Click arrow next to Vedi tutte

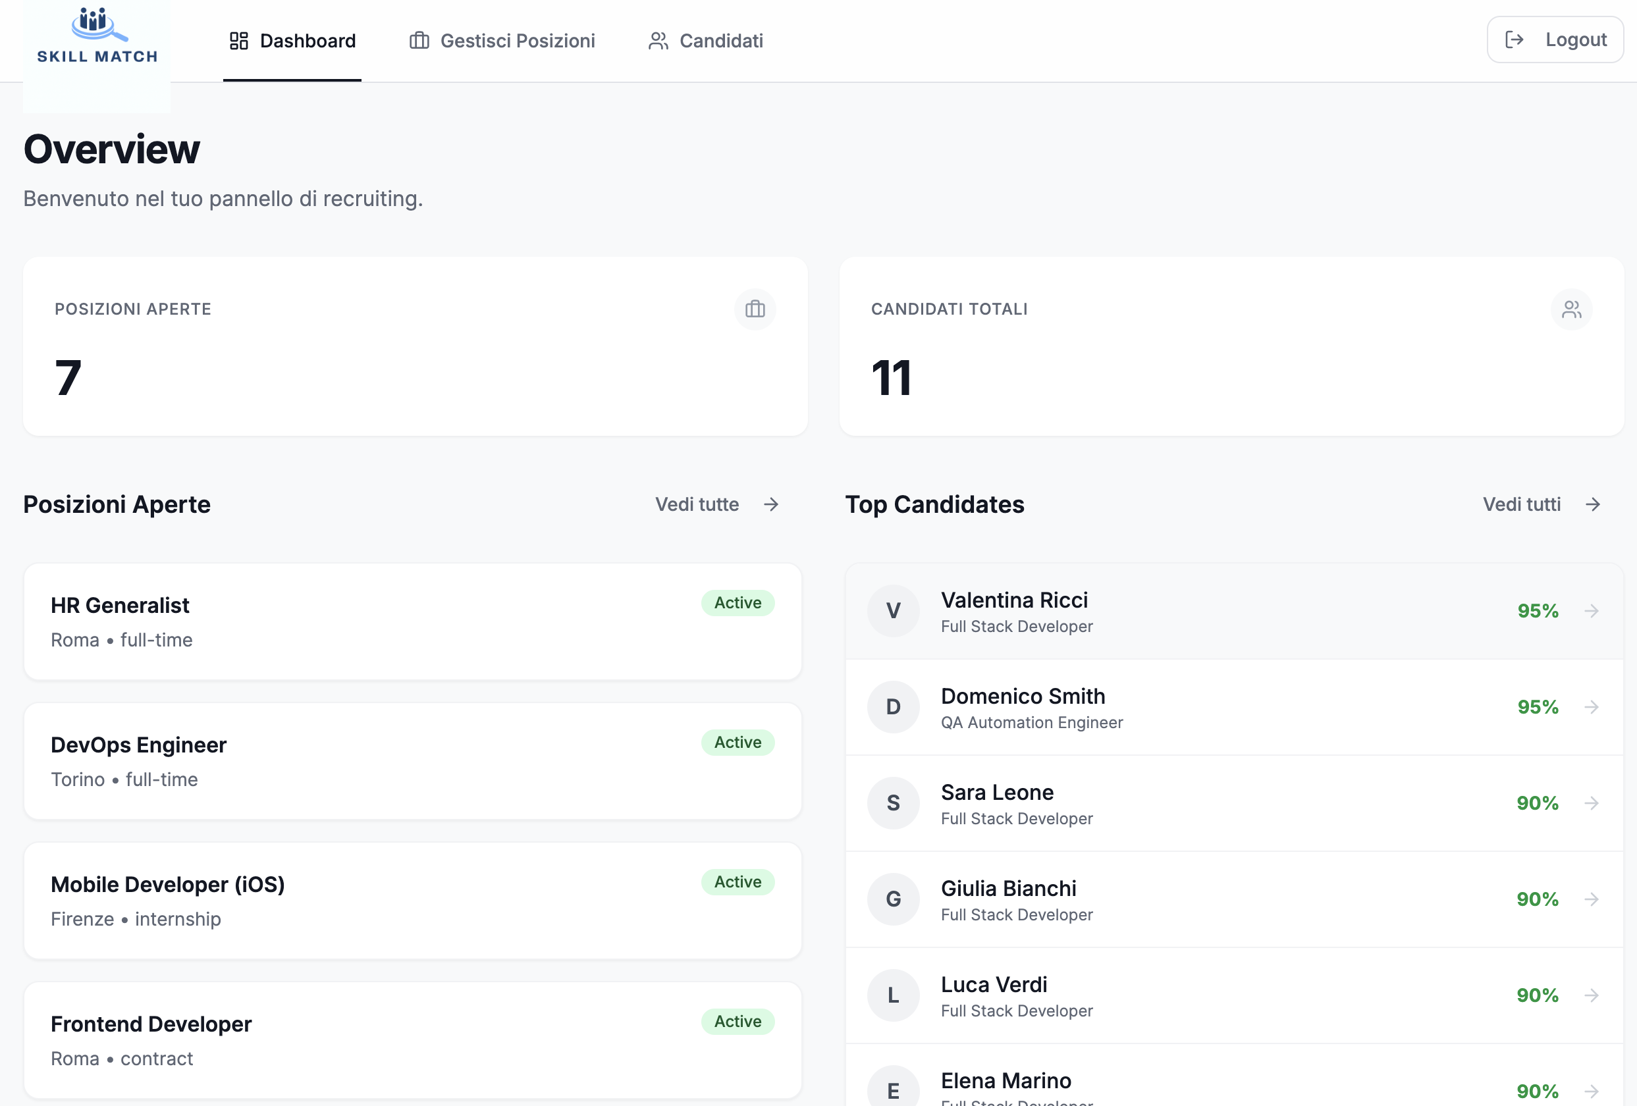[x=771, y=504]
